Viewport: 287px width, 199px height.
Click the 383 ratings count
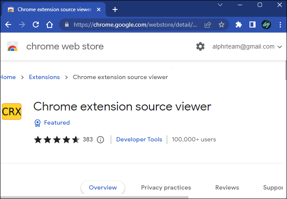87,140
